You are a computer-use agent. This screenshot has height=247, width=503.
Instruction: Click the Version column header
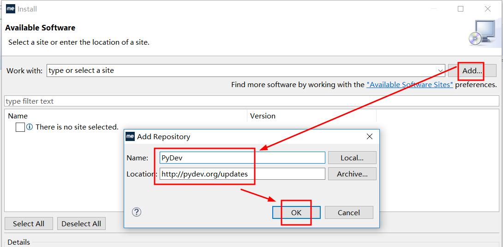point(311,116)
